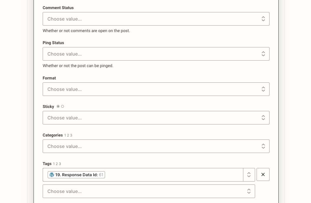Click the chevron arrows in Categories field
Image resolution: width=311 pixels, height=203 pixels.
click(x=263, y=146)
